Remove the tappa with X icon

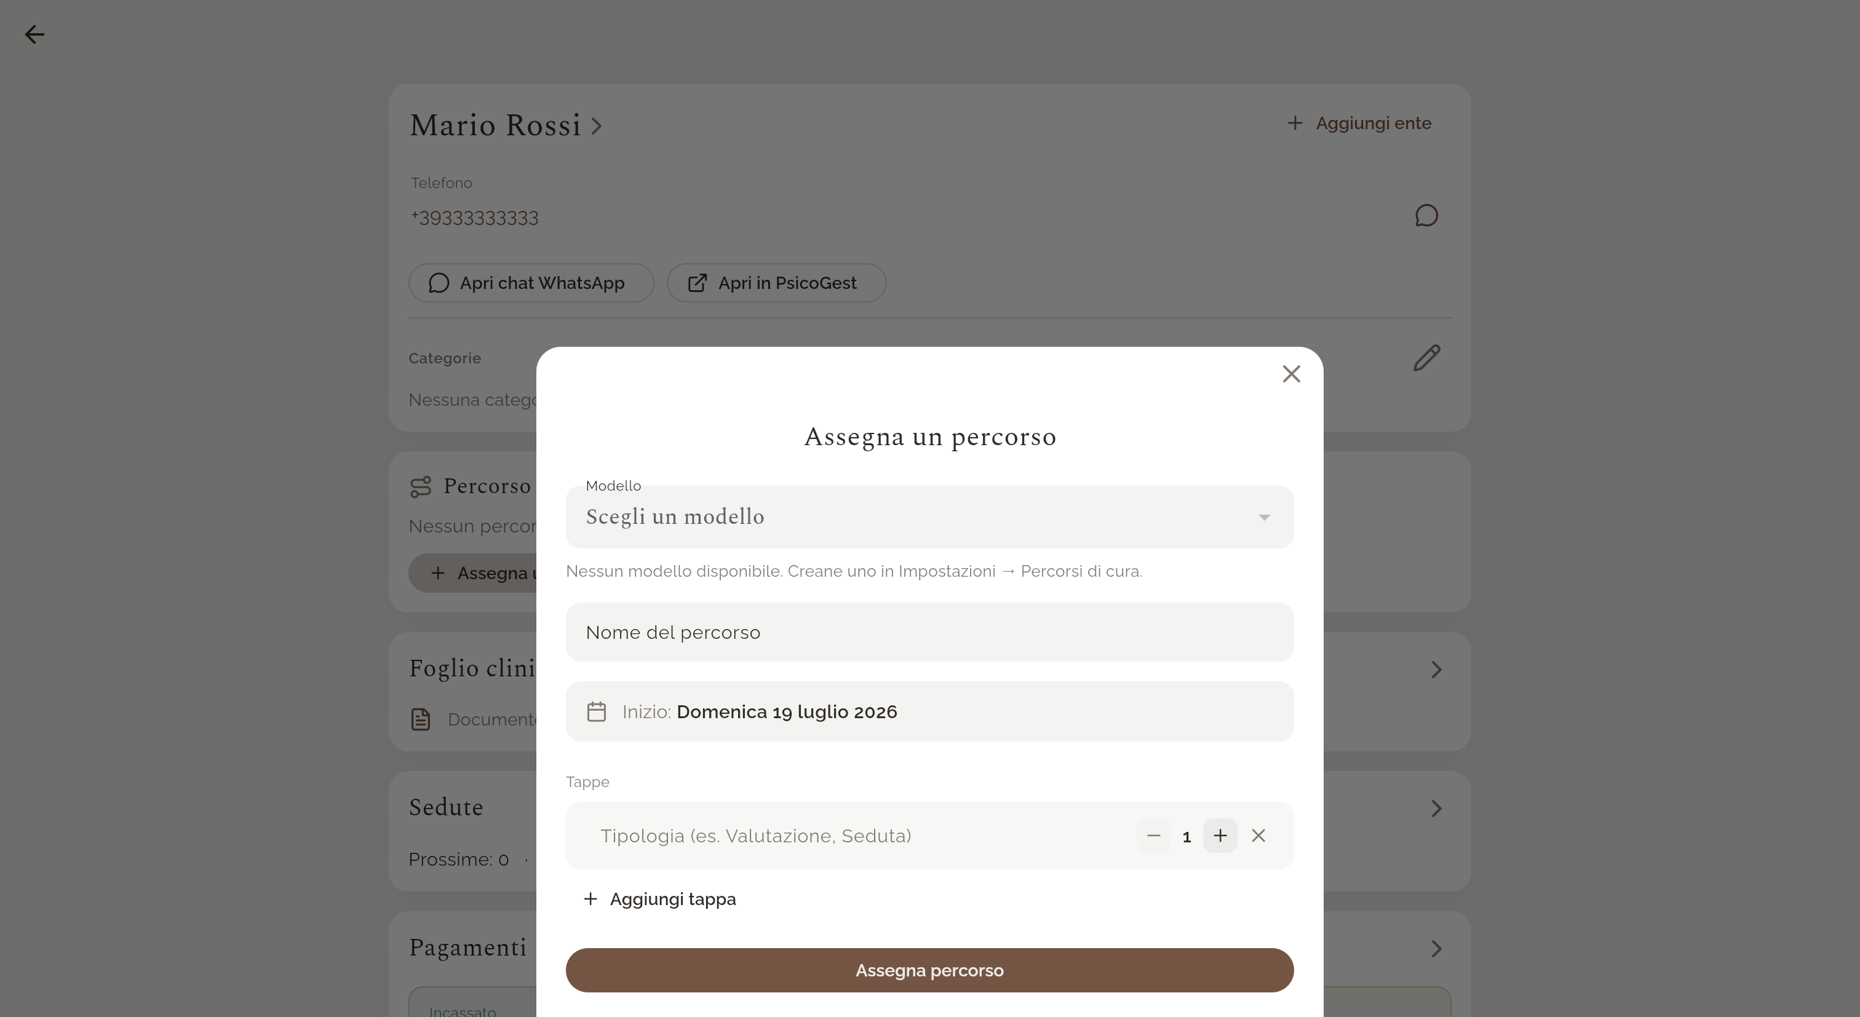(x=1258, y=836)
